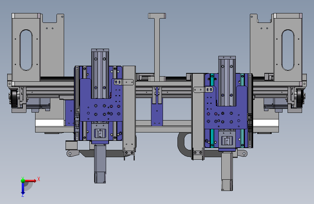Pick the black roller wheel on the right end
This screenshot has width=314, height=204.
pyautogui.click(x=300, y=98)
